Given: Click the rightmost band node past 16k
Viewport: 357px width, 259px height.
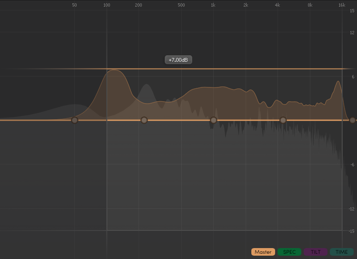Looking at the screenshot, I should coord(352,120).
